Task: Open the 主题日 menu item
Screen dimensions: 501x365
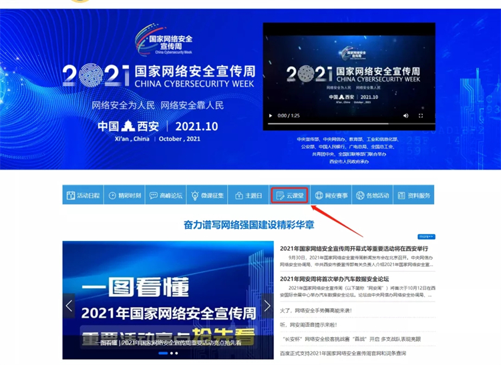Action: click(248, 196)
